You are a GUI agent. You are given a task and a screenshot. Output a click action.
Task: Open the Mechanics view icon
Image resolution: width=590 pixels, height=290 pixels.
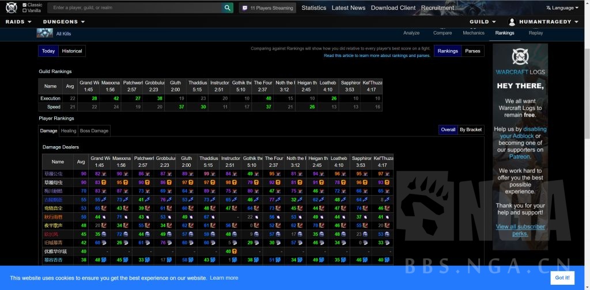click(474, 28)
